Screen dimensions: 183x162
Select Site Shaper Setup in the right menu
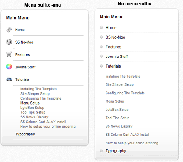(119, 84)
